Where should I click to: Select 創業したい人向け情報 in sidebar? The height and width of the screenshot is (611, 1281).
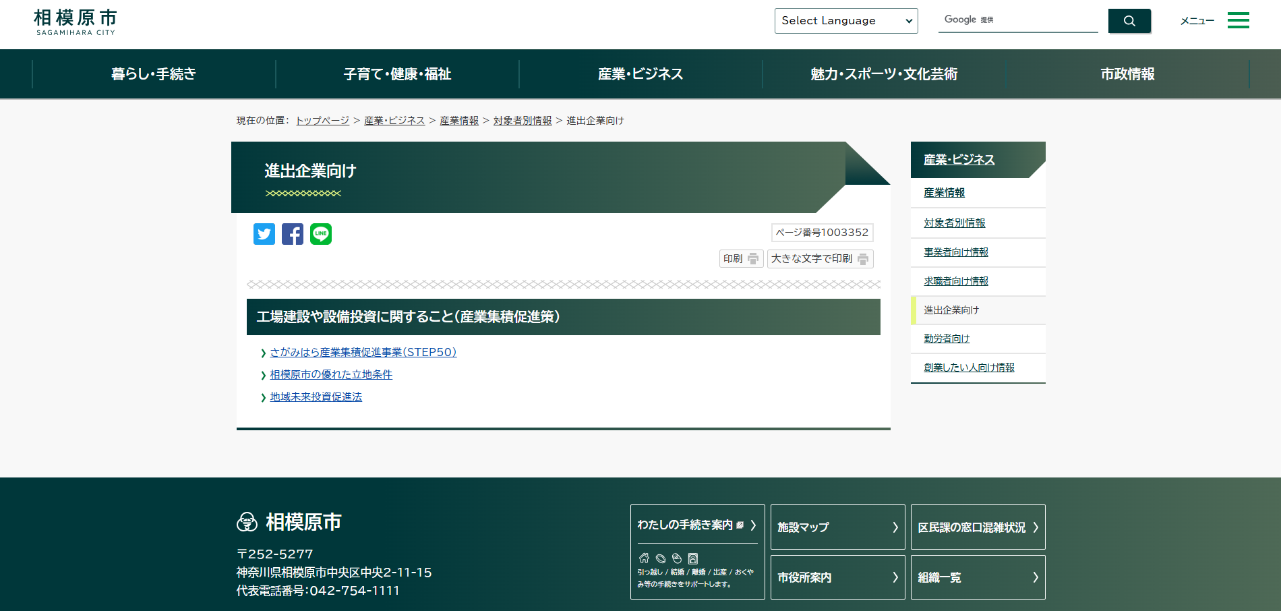[x=969, y=368]
